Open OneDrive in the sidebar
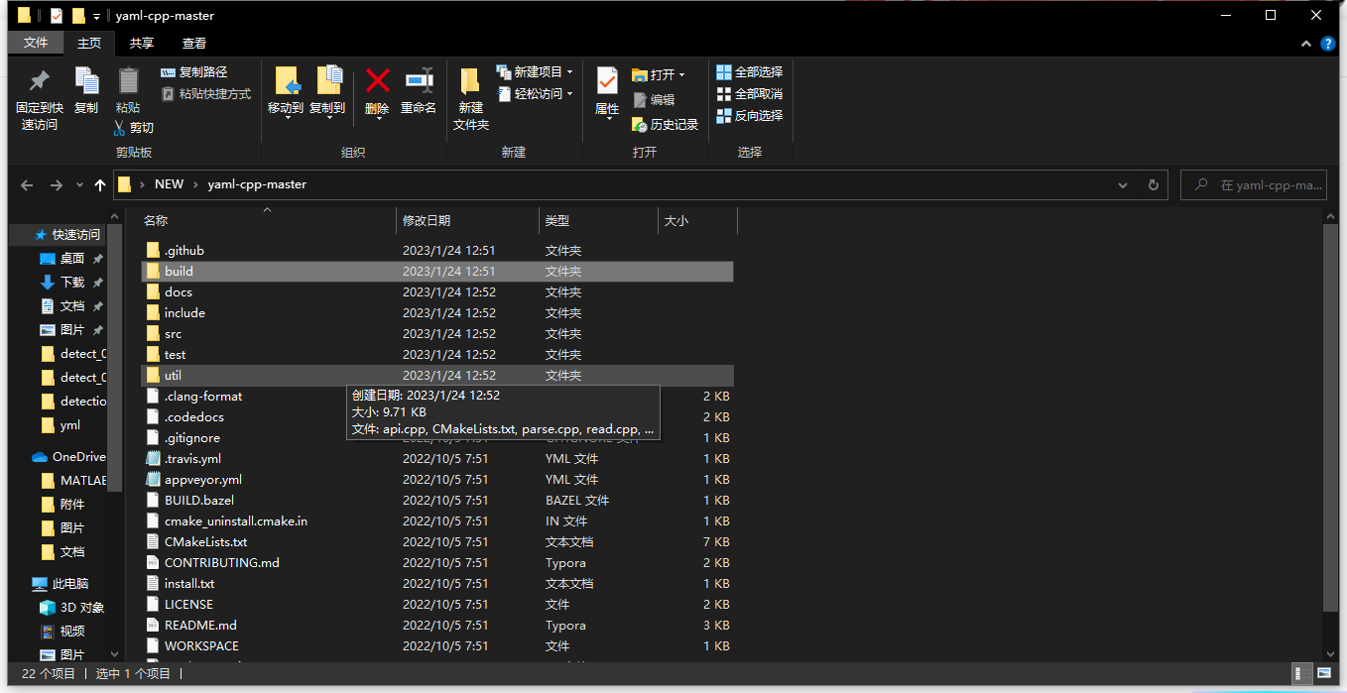Image resolution: width=1347 pixels, height=693 pixels. (68, 457)
